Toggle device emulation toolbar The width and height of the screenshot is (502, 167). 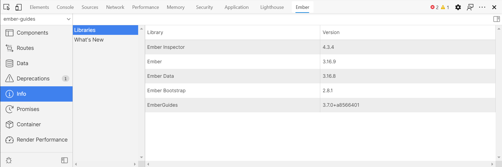click(x=18, y=7)
